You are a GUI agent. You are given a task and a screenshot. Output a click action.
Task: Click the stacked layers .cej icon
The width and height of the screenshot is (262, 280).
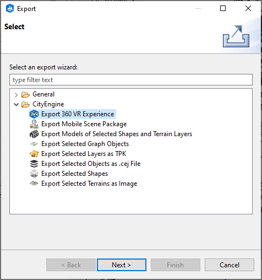click(34, 164)
